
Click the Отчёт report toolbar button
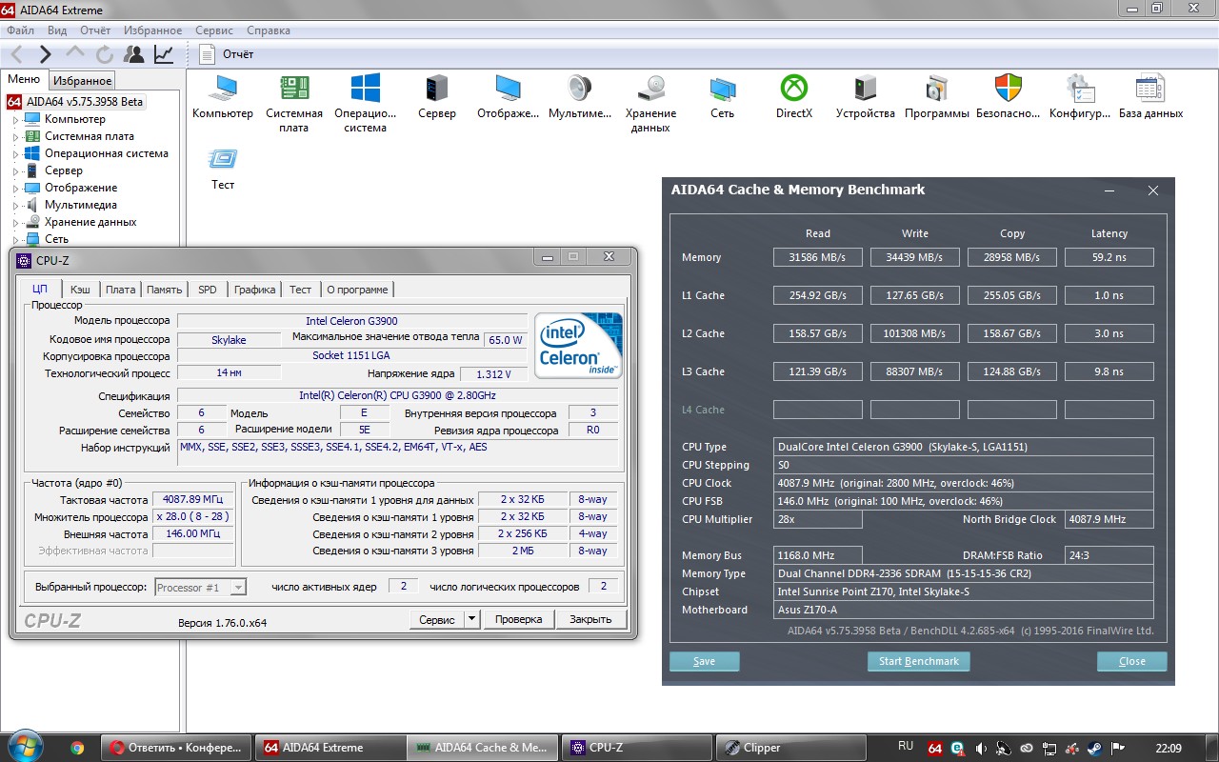227,54
